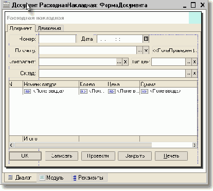Image resolution: width=213 pixels, height=191 pixels.
Task: Select the Номенклатура column header
Action: click(x=51, y=84)
